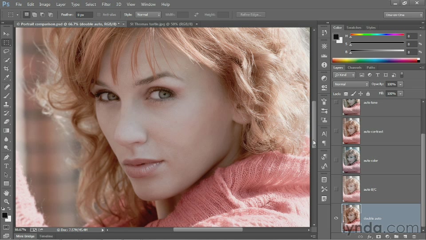
Task: Select the Brush tool
Action: (x=6, y=96)
